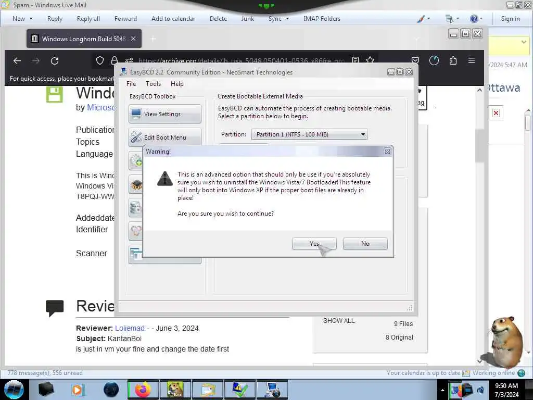Click the Add New Entry toolbox icon
Viewport: 533px width, 400px height.
click(136, 160)
